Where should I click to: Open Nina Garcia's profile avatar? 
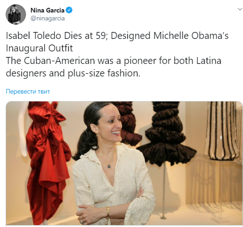16,14
